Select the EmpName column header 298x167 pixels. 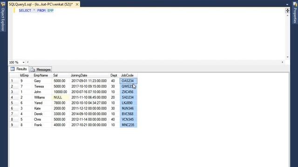click(42, 75)
